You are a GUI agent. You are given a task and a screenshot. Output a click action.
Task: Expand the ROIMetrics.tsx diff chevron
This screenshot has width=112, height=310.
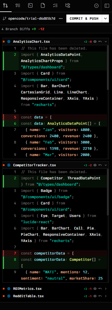tap(106, 289)
